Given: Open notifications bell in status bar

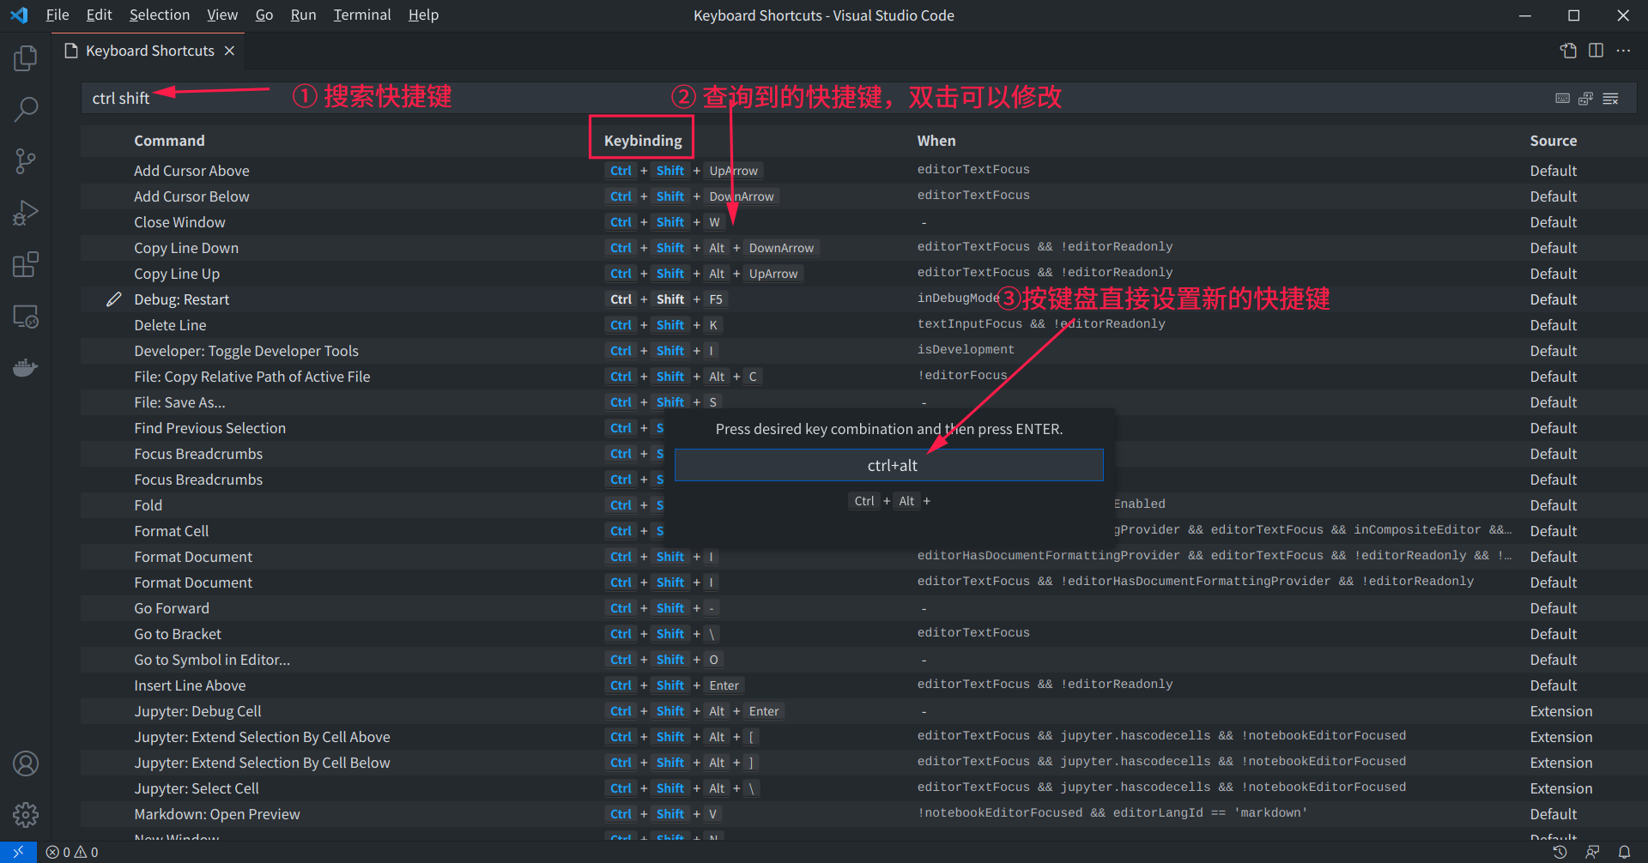Looking at the screenshot, I should pos(1624,852).
